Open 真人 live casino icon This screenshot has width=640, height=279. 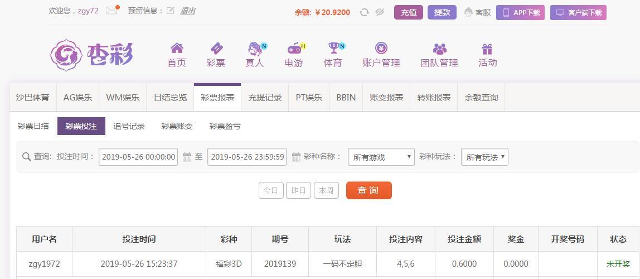[255, 48]
